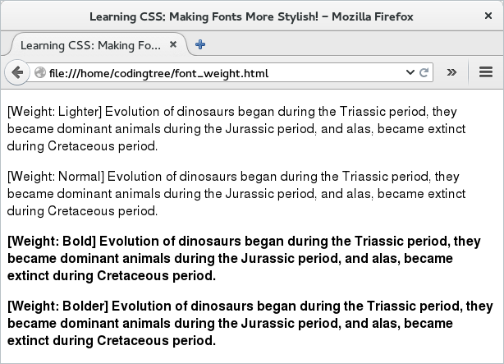
Task: Click the globe site identity icon
Action: coord(40,72)
